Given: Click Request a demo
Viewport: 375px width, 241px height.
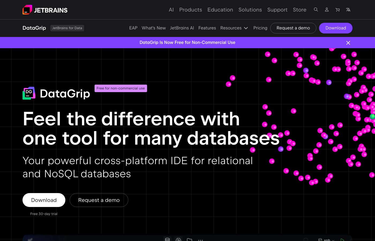Looking at the screenshot, I should (x=99, y=200).
